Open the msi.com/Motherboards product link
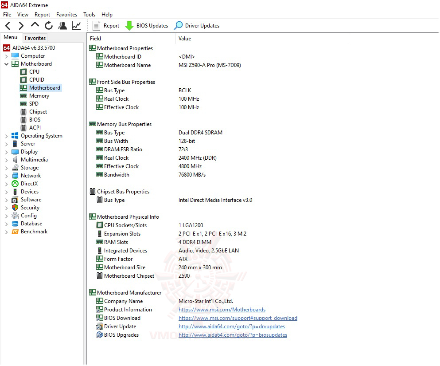440x366 pixels. pos(222,310)
